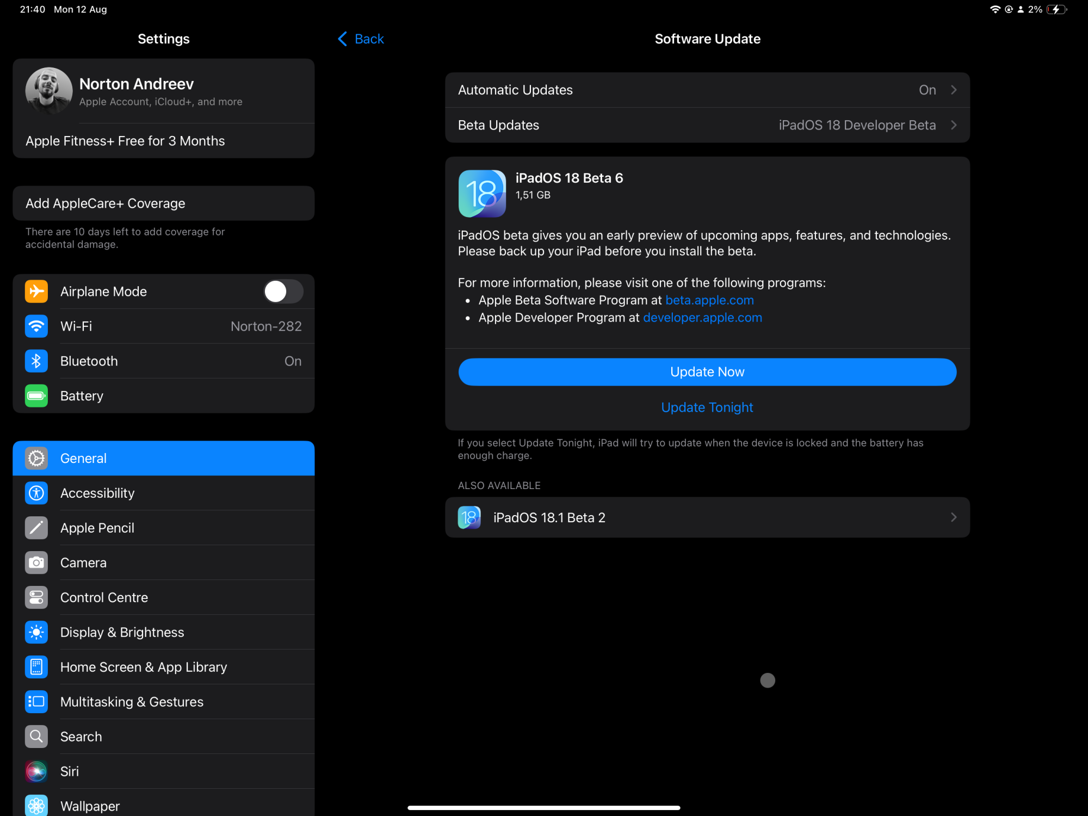Open Beta Updates chevron
The height and width of the screenshot is (816, 1088).
pyautogui.click(x=953, y=125)
